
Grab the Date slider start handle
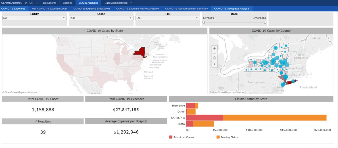[203, 22]
